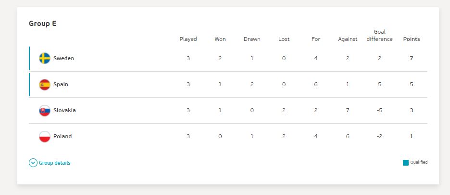This screenshot has height=195, width=450.
Task: Click the Qualified legend label
Action: point(419,163)
